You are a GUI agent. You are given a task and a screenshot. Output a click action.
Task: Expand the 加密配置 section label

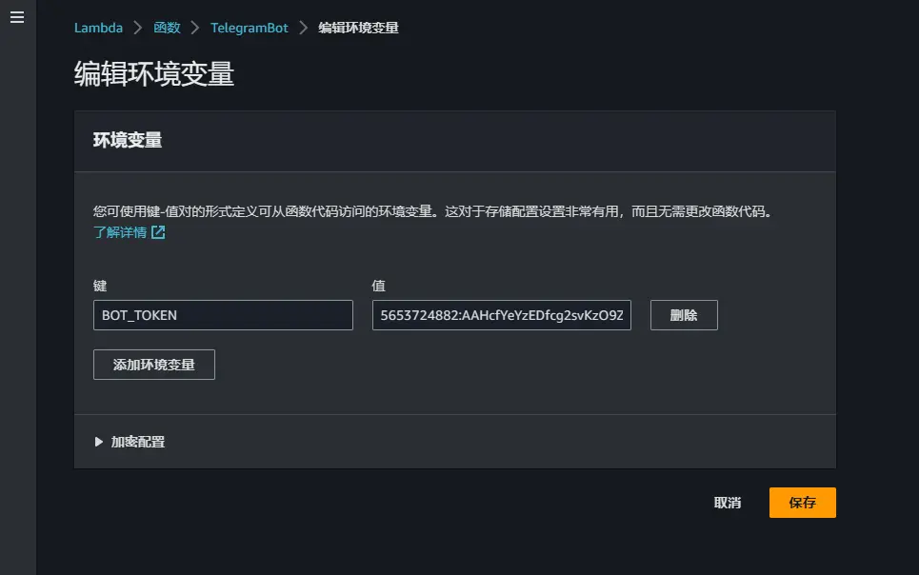click(138, 442)
